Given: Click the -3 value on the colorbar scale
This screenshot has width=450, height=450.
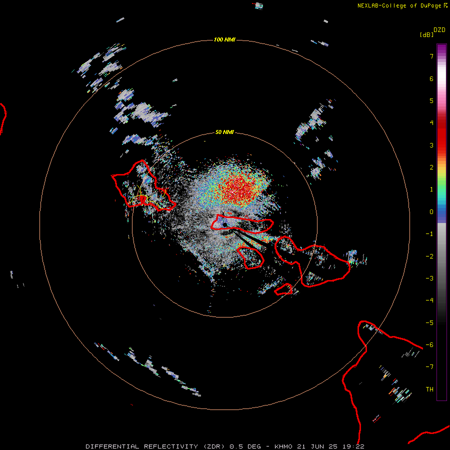Looking at the screenshot, I should [x=429, y=278].
